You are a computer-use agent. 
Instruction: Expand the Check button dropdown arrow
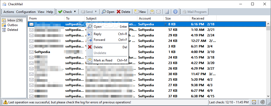(75, 12)
